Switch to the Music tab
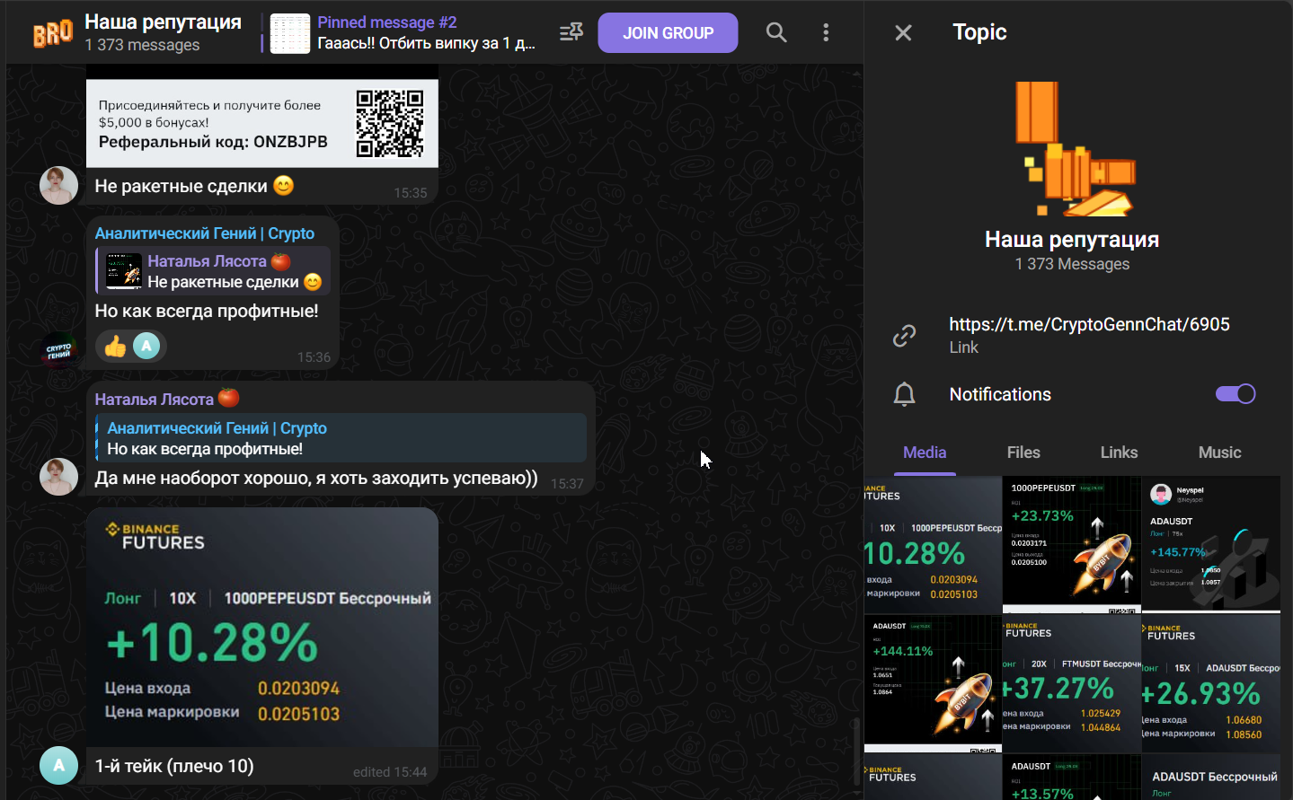 1219,453
